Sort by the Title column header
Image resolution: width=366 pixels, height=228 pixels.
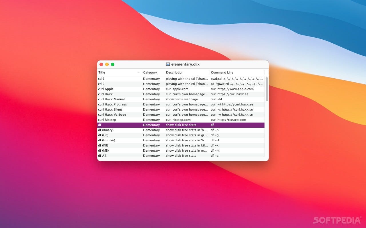[x=120, y=72]
